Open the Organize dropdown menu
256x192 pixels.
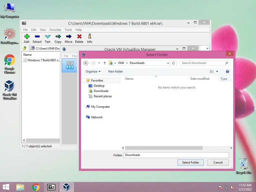tap(93, 71)
